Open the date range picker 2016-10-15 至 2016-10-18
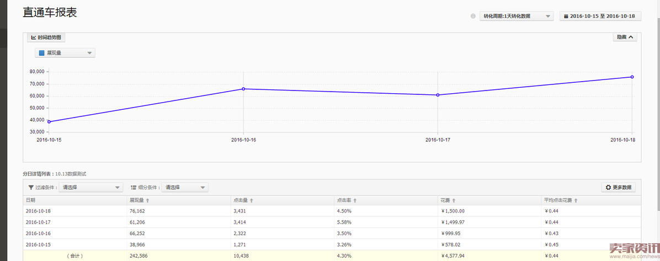The height and width of the screenshot is (261, 660). point(600,16)
